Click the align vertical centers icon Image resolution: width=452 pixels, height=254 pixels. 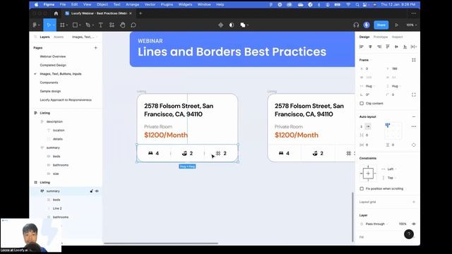click(396, 47)
